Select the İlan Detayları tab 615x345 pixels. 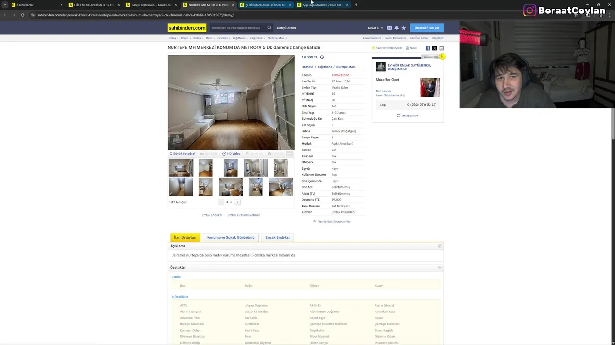click(185, 237)
